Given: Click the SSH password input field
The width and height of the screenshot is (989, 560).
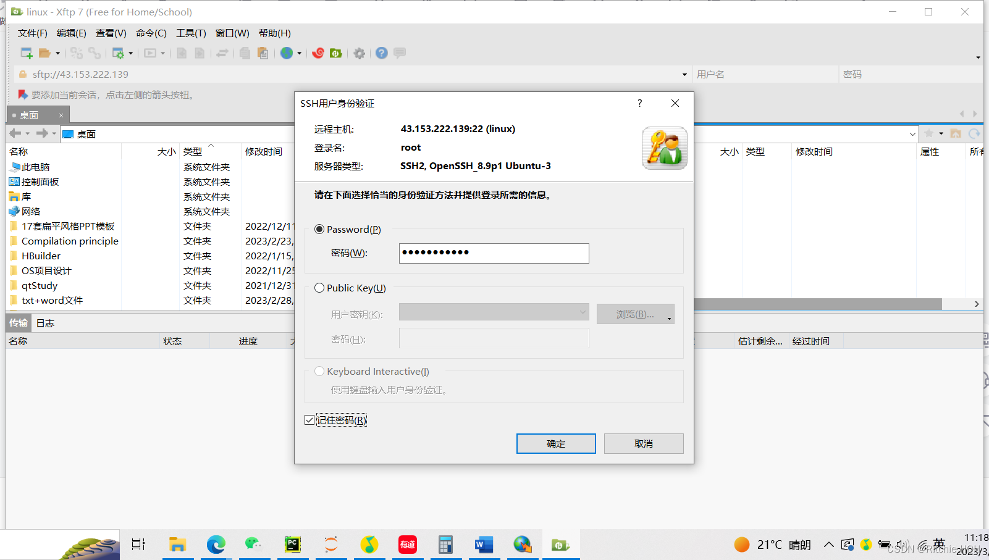Looking at the screenshot, I should click(x=494, y=253).
